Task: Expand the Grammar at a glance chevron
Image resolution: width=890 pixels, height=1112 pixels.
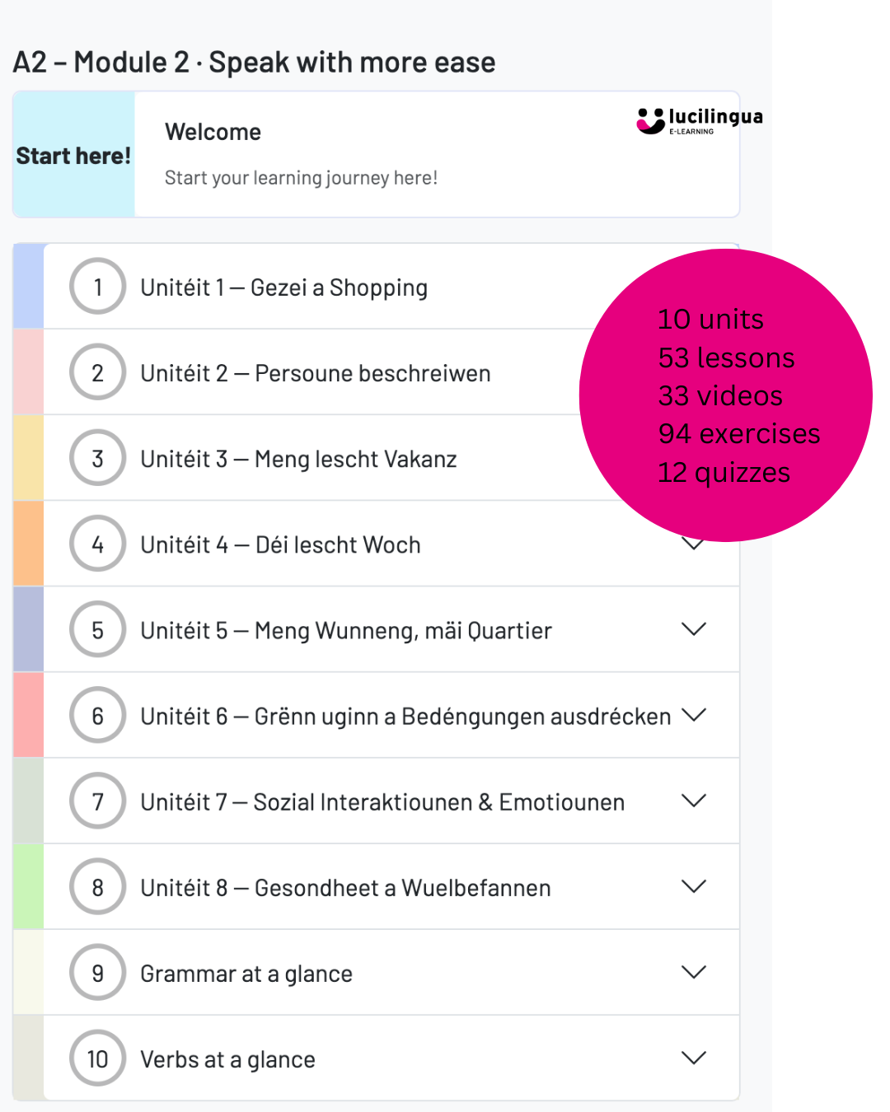Action: click(694, 973)
